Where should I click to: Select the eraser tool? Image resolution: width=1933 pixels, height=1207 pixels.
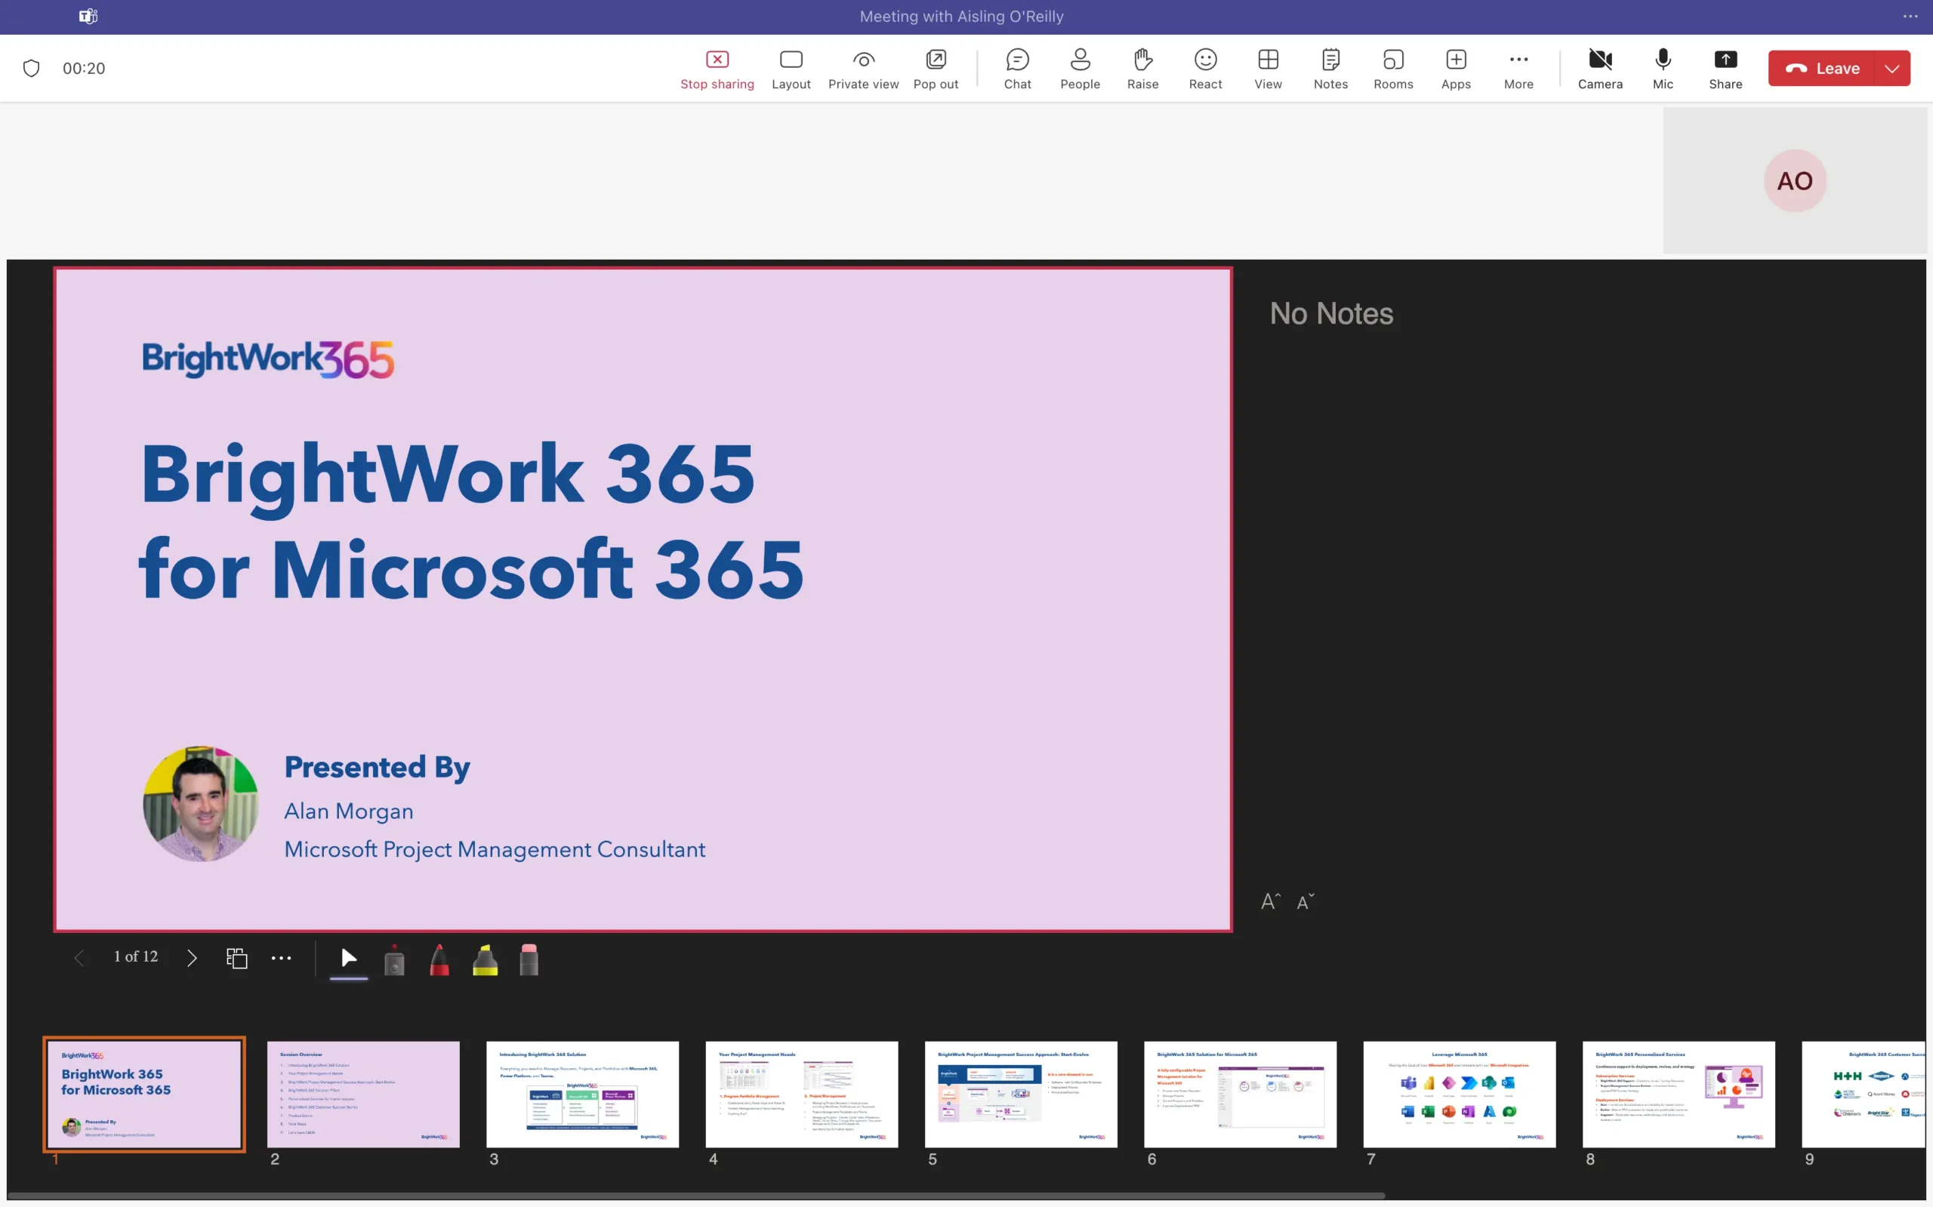(x=529, y=959)
